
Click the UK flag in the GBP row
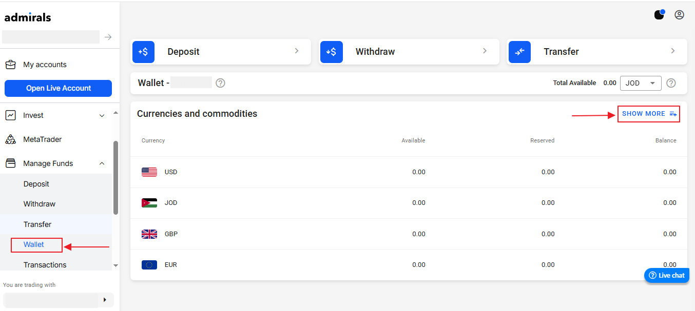[x=149, y=234]
